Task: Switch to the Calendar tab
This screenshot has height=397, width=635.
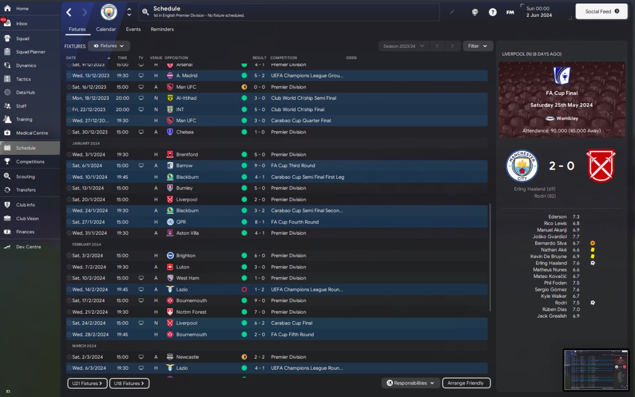Action: click(106, 29)
